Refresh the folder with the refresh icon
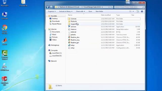 112,7
